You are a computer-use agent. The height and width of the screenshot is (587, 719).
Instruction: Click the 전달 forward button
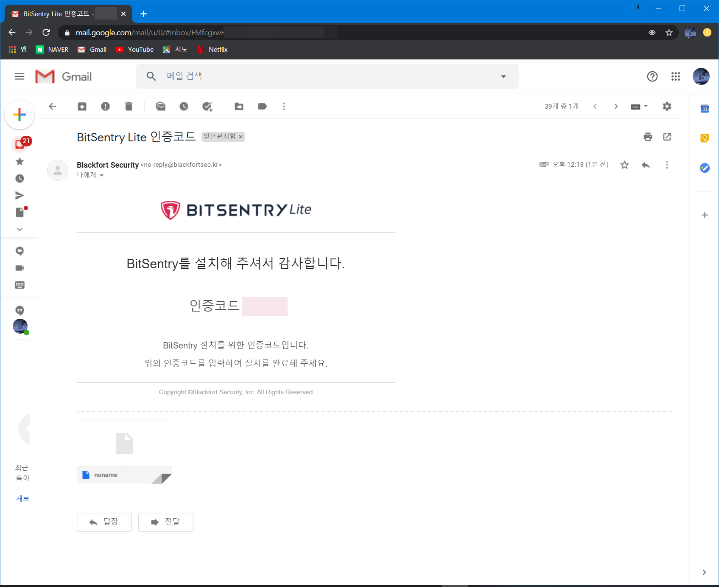click(x=166, y=522)
